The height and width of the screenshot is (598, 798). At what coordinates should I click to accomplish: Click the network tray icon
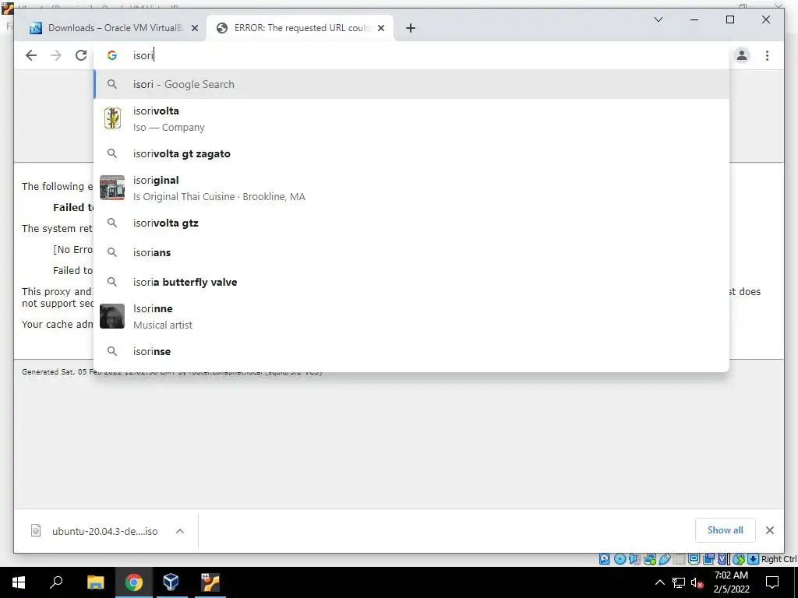pyautogui.click(x=679, y=582)
